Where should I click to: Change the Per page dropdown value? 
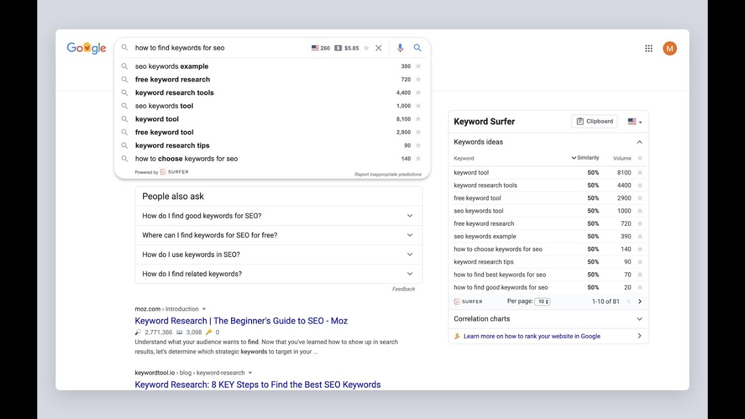tap(542, 301)
